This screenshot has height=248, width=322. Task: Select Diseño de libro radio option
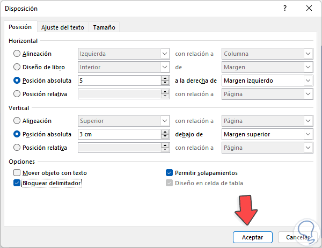coord(17,67)
